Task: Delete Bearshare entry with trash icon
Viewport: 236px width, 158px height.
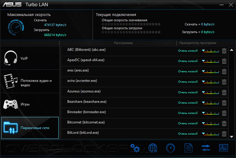Action: tap(224, 103)
